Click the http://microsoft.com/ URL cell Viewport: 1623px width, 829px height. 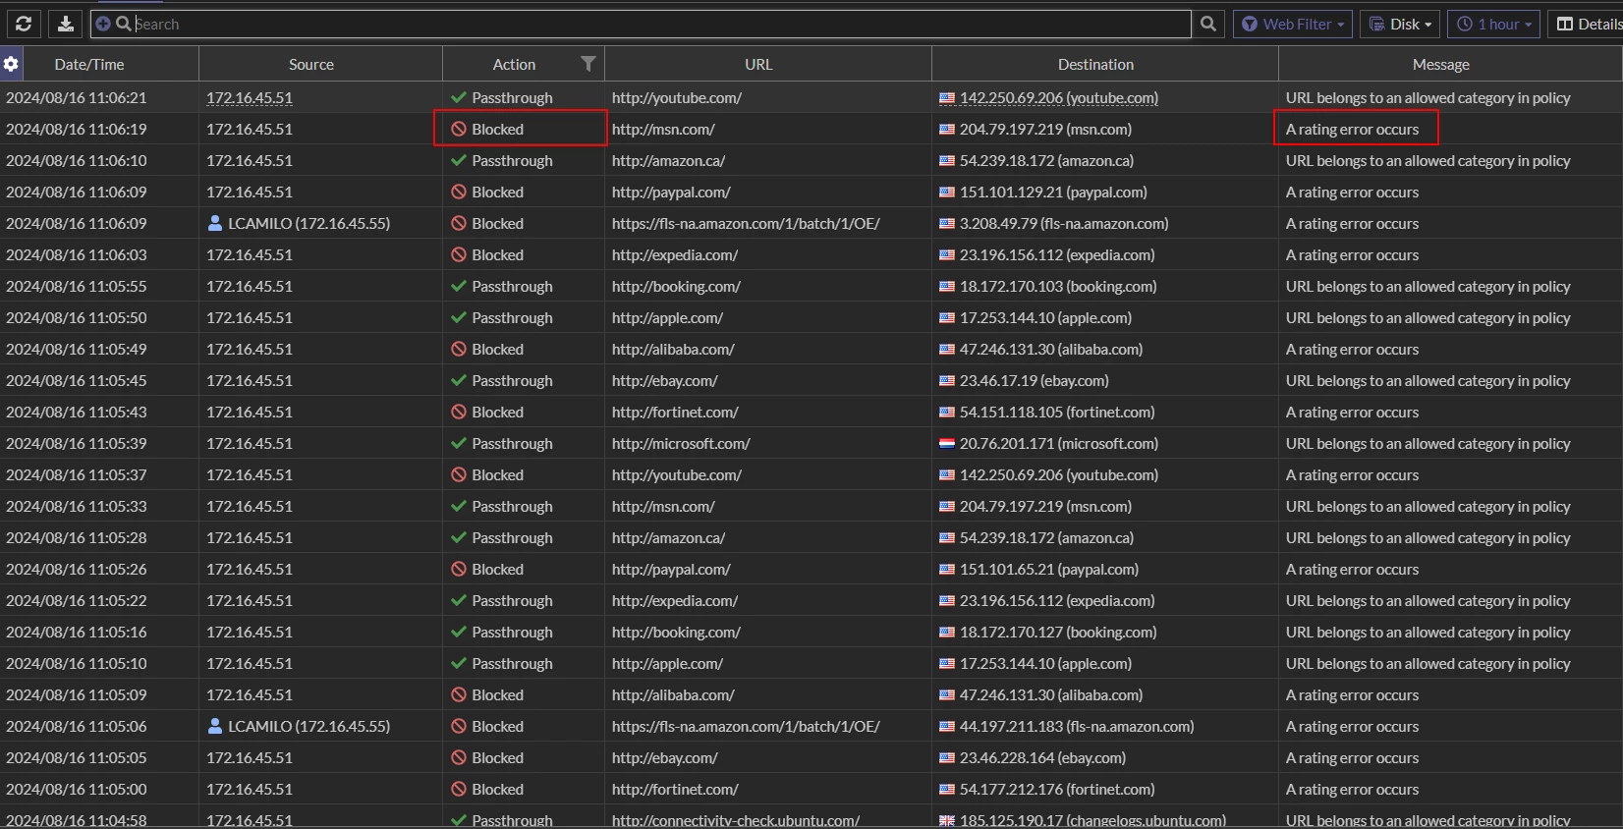coord(681,443)
